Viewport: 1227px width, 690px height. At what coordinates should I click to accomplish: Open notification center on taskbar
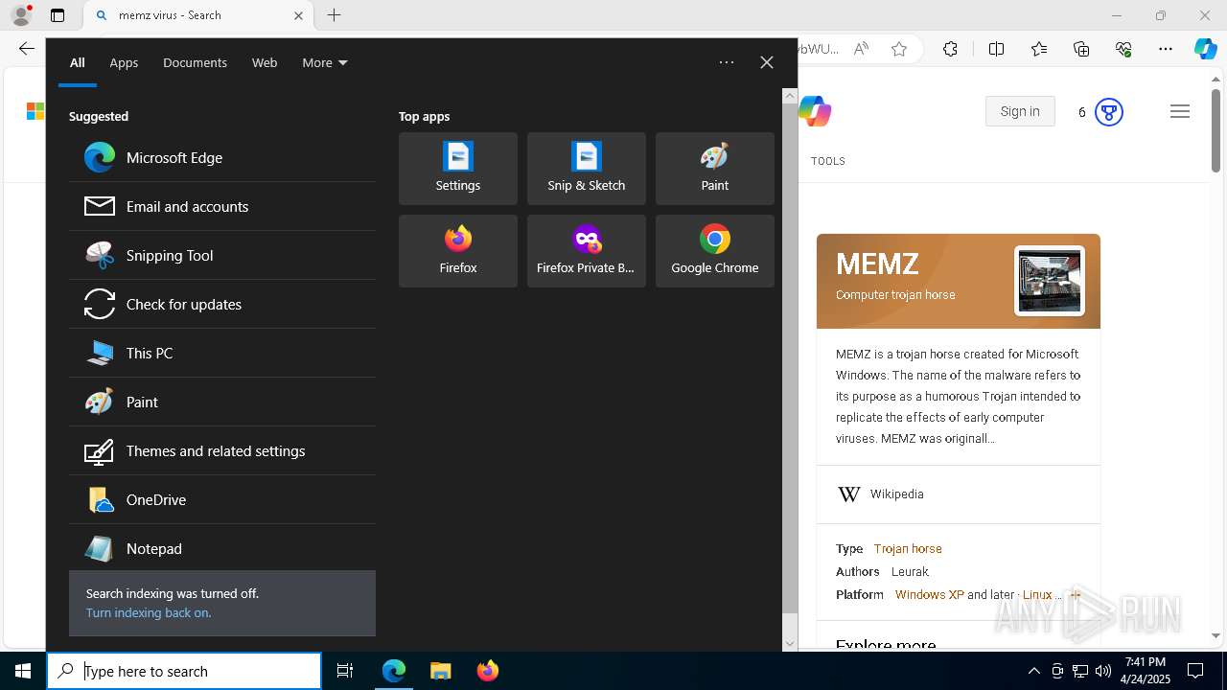click(1195, 671)
